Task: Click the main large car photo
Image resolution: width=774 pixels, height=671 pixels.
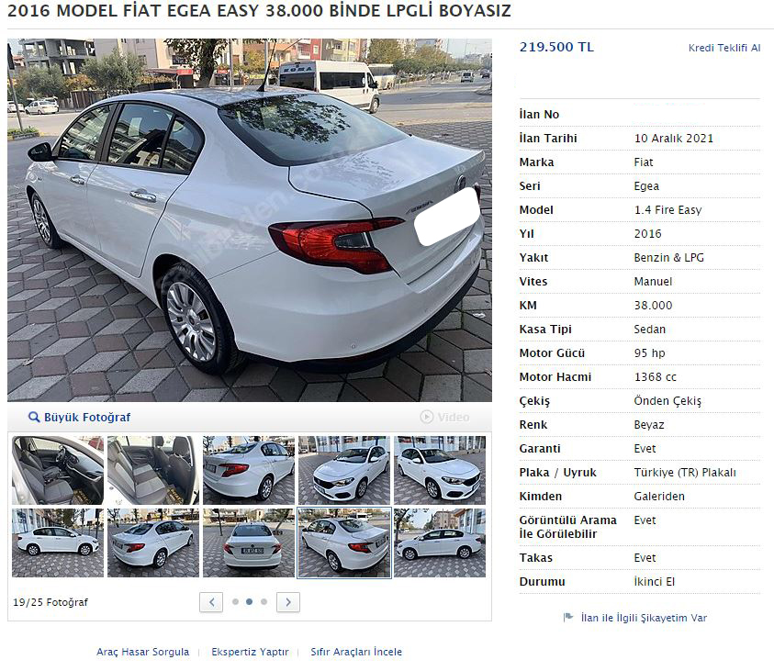Action: click(250, 220)
